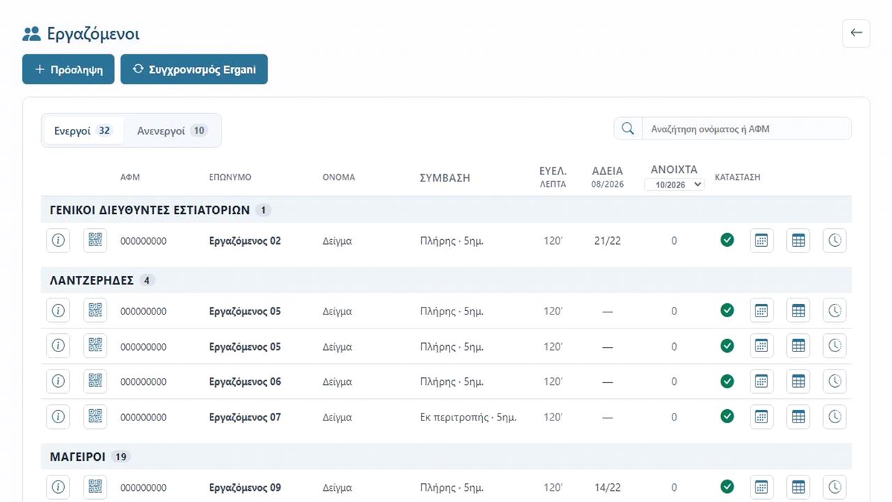The image size is (892, 502).
Task: Open the 10/2026 month dropdown
Action: point(675,185)
